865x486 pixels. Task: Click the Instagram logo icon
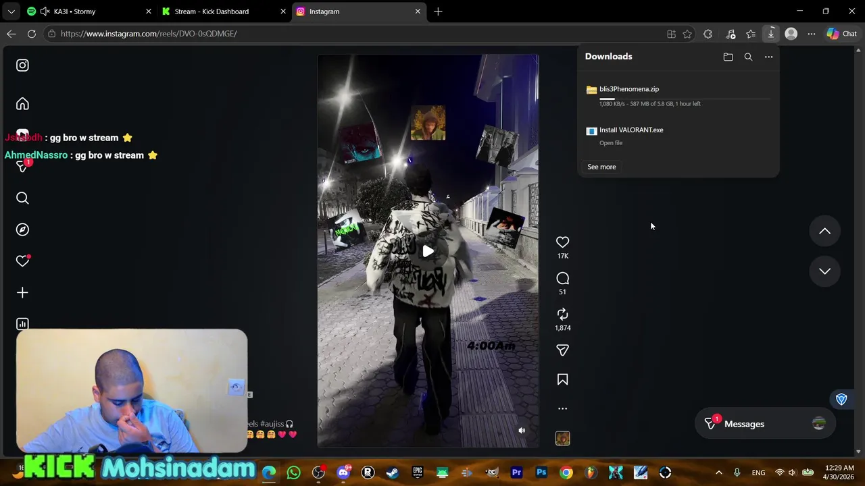[x=22, y=65]
